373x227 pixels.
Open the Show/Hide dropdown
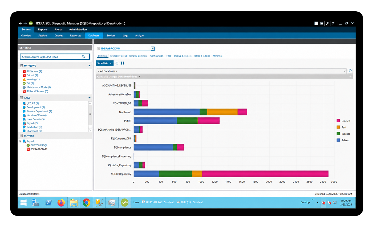click(105, 63)
